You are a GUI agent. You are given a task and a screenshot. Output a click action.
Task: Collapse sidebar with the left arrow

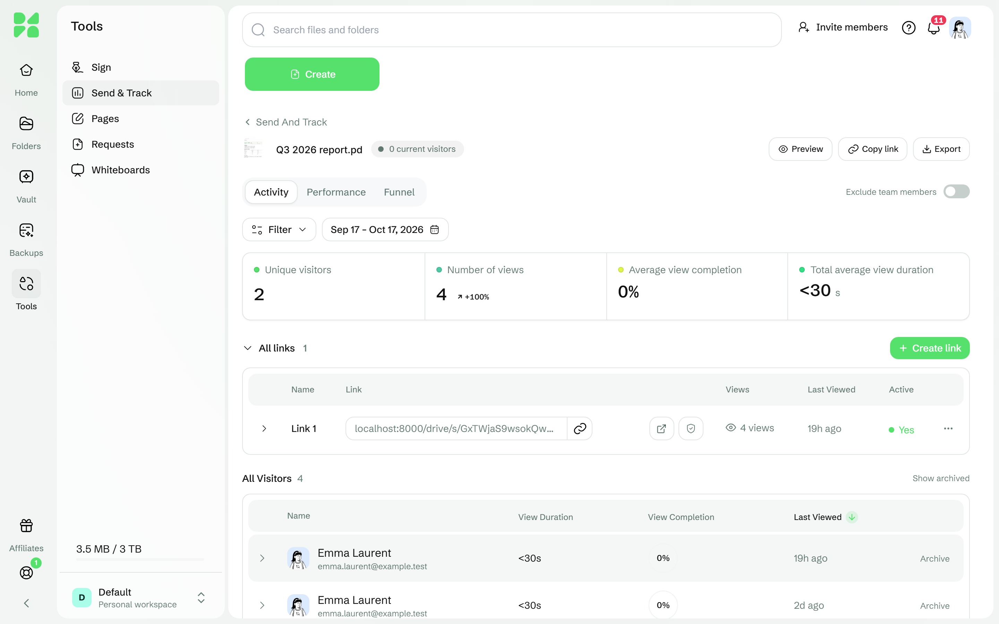pos(26,603)
